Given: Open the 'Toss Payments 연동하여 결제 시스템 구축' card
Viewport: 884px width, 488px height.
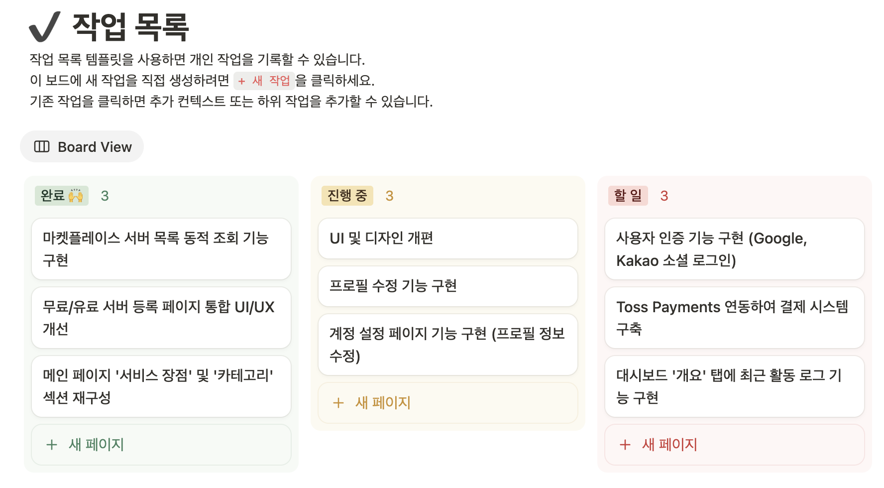Looking at the screenshot, I should tap(734, 317).
